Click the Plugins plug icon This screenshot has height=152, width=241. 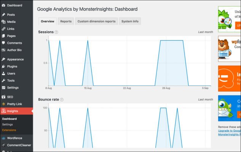(3, 66)
